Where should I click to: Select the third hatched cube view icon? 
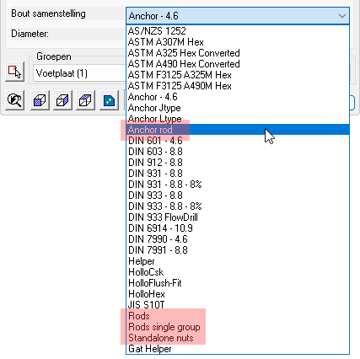85,100
